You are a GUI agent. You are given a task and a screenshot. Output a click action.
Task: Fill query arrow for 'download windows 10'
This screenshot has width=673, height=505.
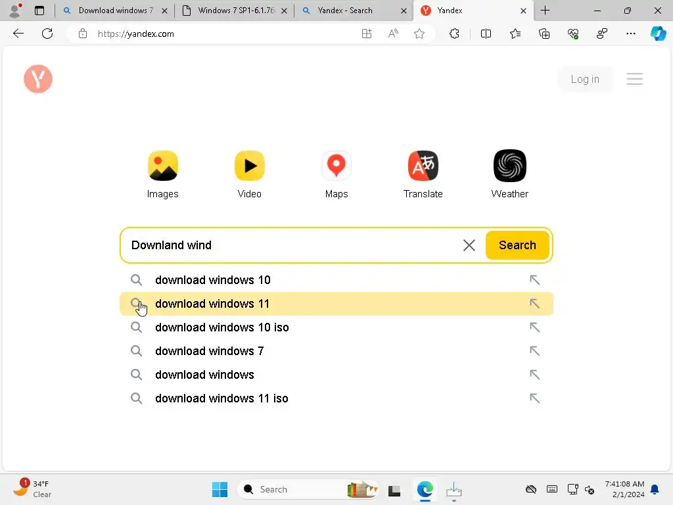pos(534,280)
